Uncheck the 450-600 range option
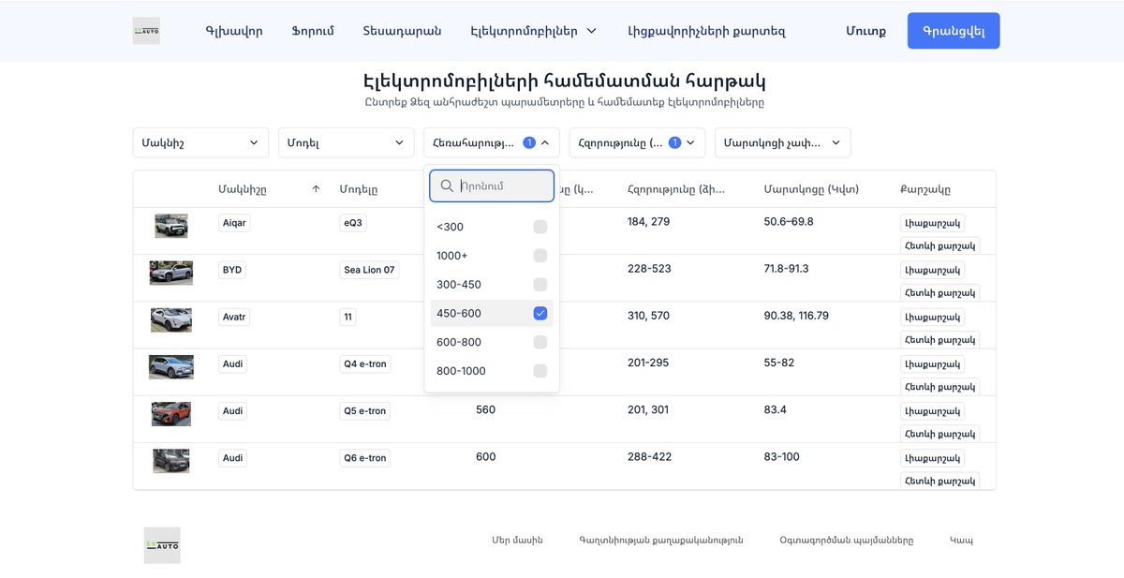1124x578 pixels. point(540,313)
